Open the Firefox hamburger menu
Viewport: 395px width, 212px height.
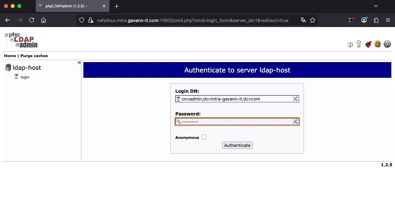tap(388, 20)
